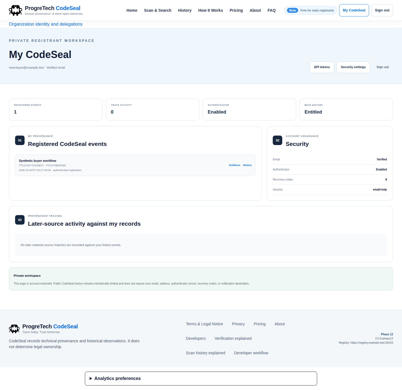Click the Beta free for early registrants badge
Image resolution: width=402 pixels, height=390 pixels.
click(310, 10)
